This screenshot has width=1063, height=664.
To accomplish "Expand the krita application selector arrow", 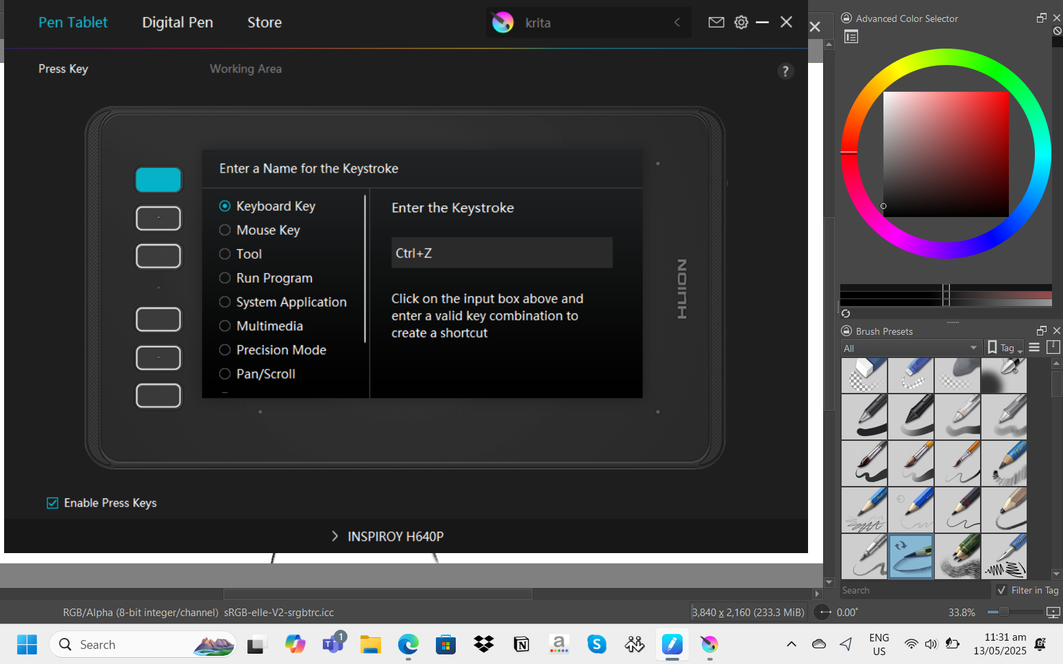I will [676, 23].
